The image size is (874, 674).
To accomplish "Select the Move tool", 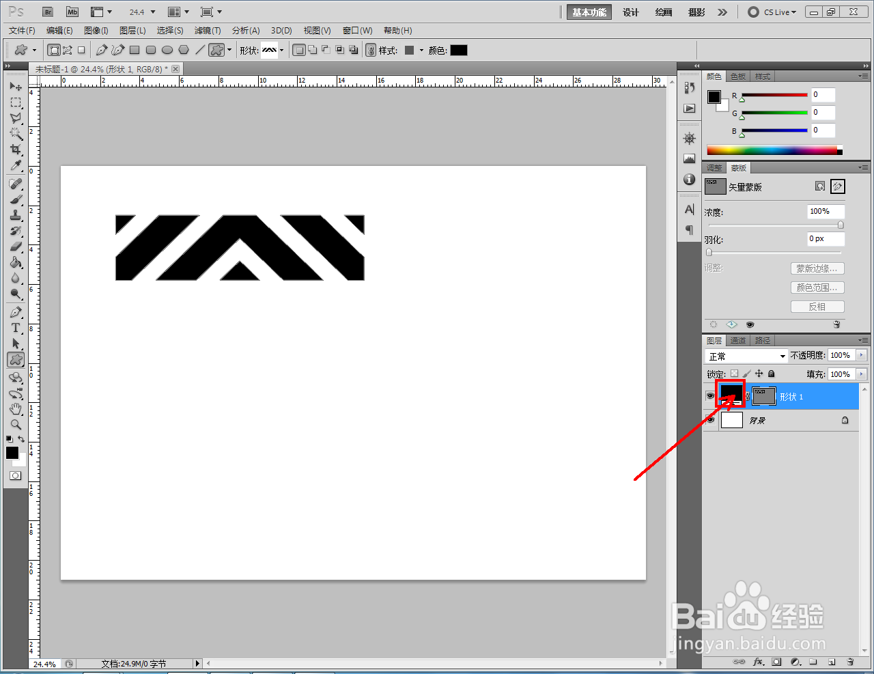I will 16,87.
